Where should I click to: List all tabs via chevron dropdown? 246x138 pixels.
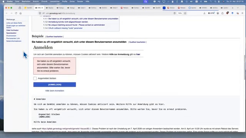coord(238,8)
